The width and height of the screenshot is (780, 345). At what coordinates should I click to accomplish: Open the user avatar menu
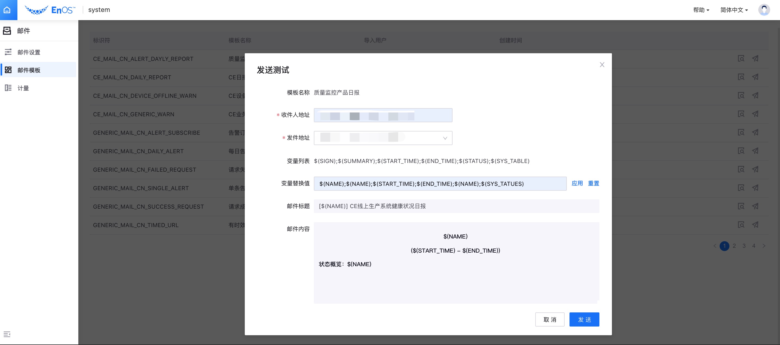[764, 10]
